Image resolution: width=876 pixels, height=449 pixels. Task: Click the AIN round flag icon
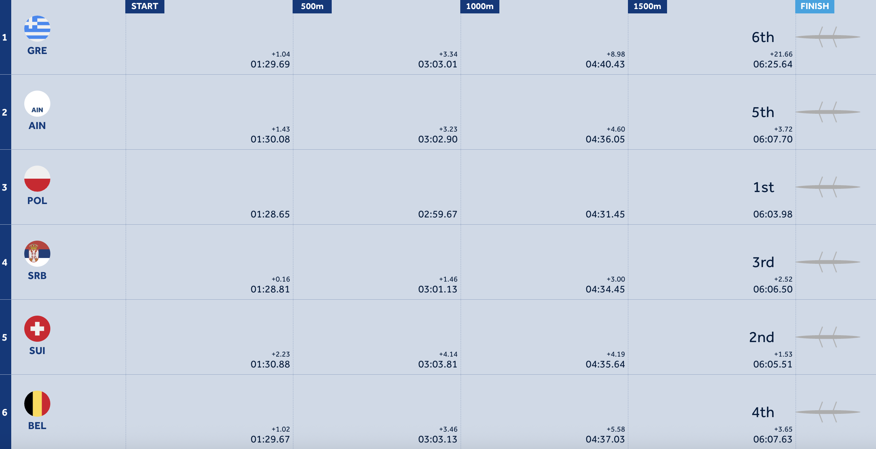(x=37, y=104)
